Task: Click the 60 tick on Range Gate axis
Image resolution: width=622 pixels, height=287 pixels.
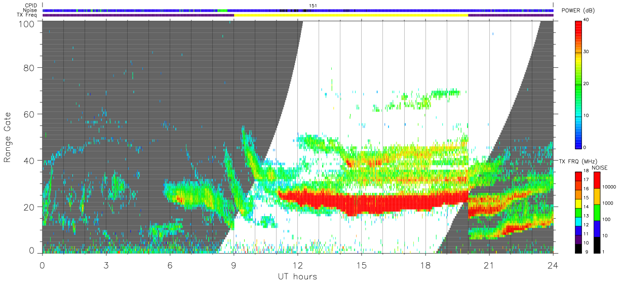Action: (x=29, y=114)
